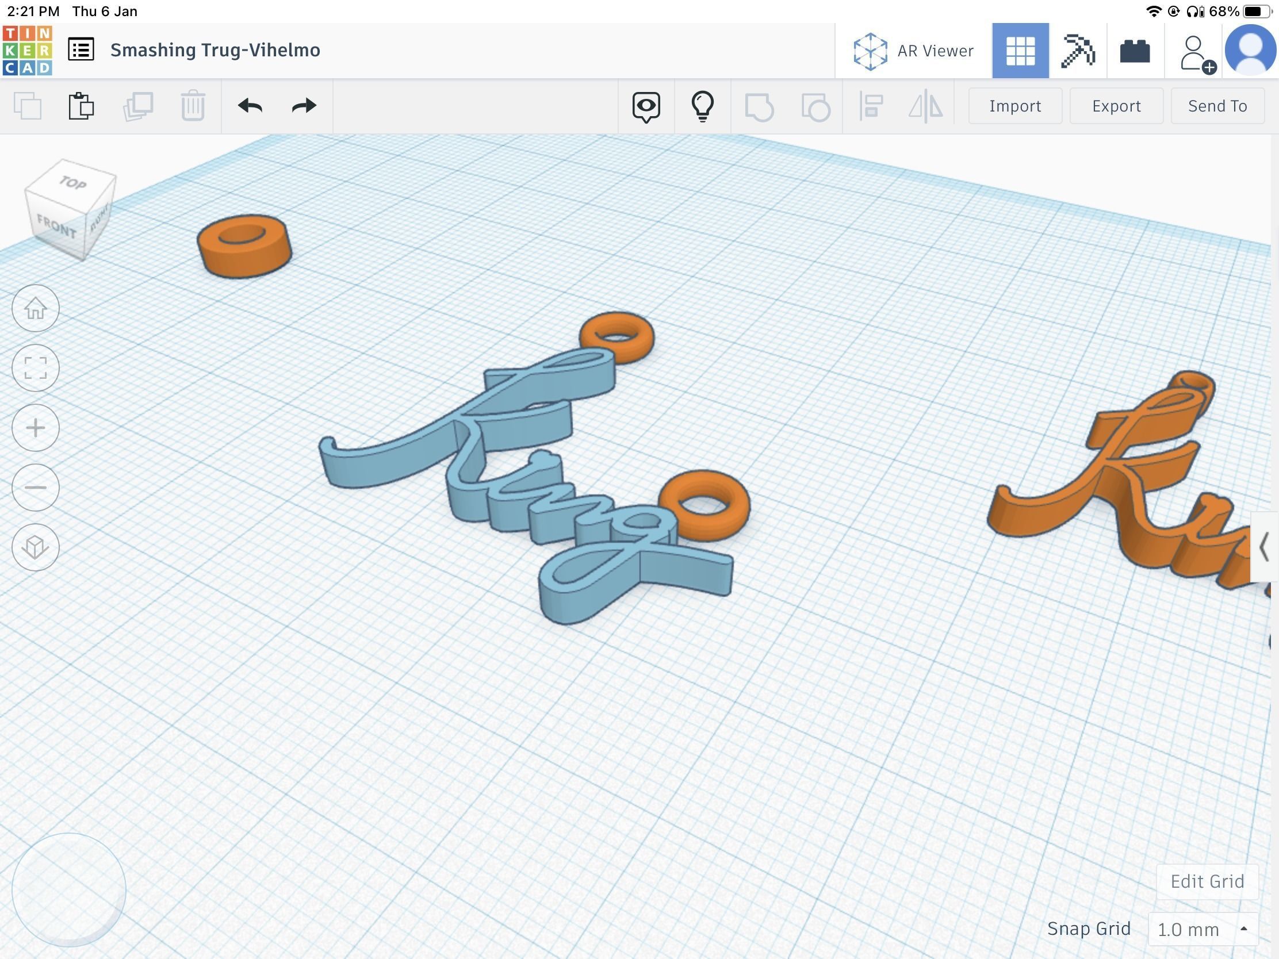Screen dimensions: 1279x959
Task: Tap the Wi-Fi status icon
Action: tap(1154, 11)
